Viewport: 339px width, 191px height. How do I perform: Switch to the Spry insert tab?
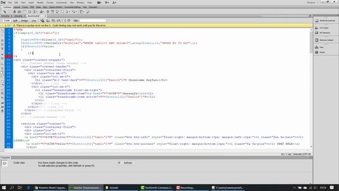pos(45,7)
